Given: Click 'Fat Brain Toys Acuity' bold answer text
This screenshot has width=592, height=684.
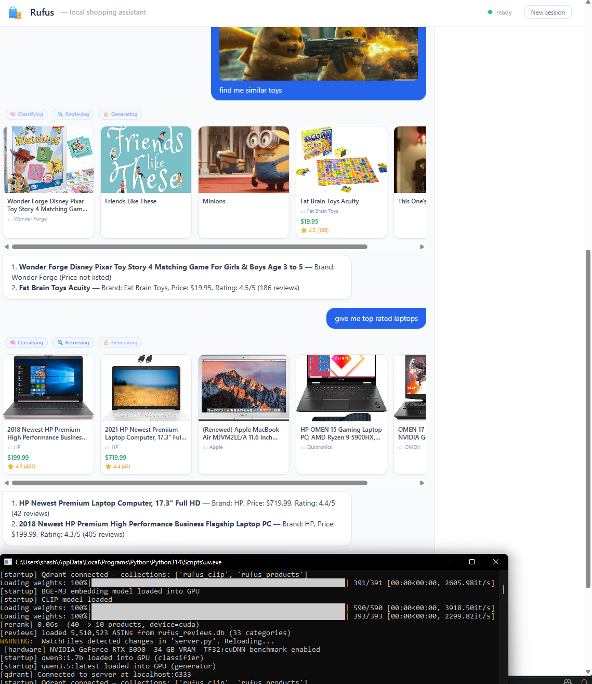Looking at the screenshot, I should click(55, 288).
